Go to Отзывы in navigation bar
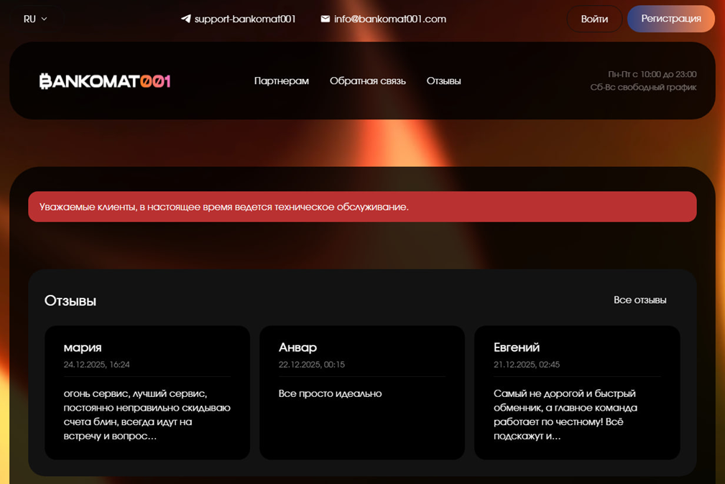725x484 pixels. (x=443, y=81)
